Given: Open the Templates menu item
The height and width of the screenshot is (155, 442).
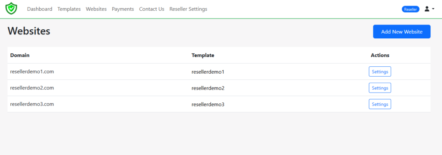Looking at the screenshot, I should point(69,9).
